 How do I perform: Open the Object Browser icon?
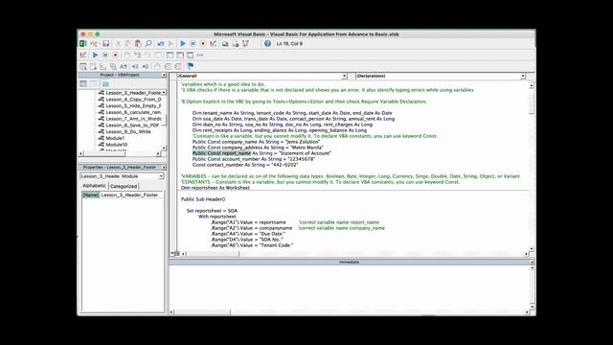pyautogui.click(x=245, y=43)
